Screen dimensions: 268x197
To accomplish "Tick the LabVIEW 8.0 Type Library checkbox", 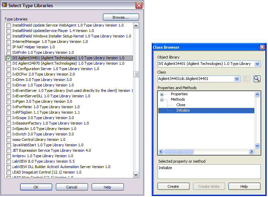I will [x=9, y=162].
